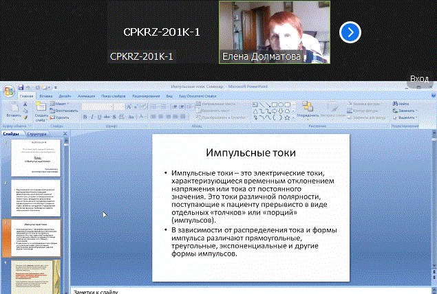Screen dimensions: 437x294
Task: Pick the right block arrow shape
Action: click(x=275, y=111)
